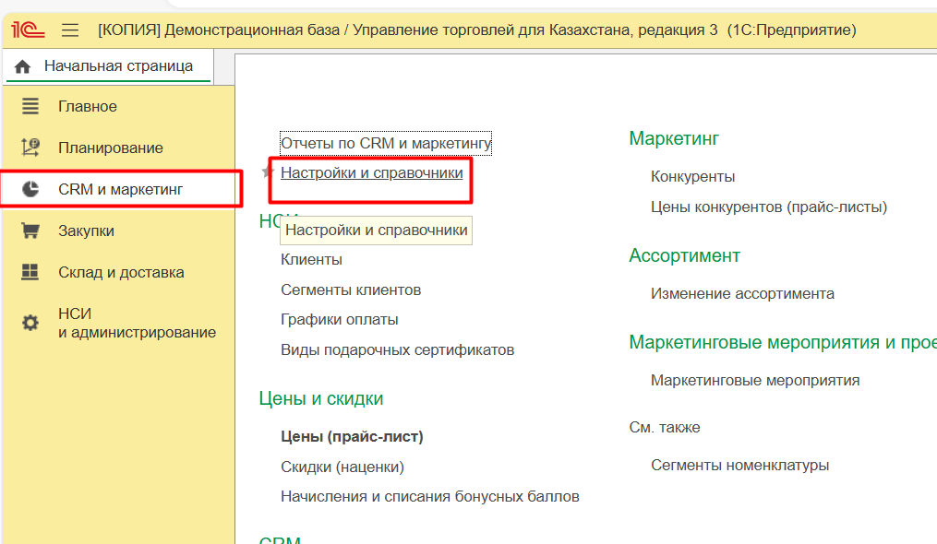Open Конкуренты under Маркетинг

click(692, 176)
